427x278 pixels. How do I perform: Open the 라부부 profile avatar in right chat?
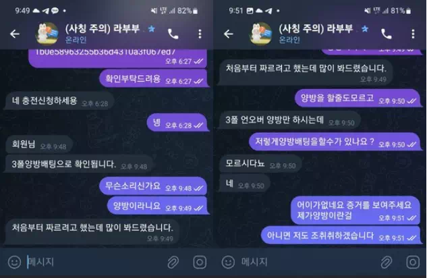coord(260,34)
